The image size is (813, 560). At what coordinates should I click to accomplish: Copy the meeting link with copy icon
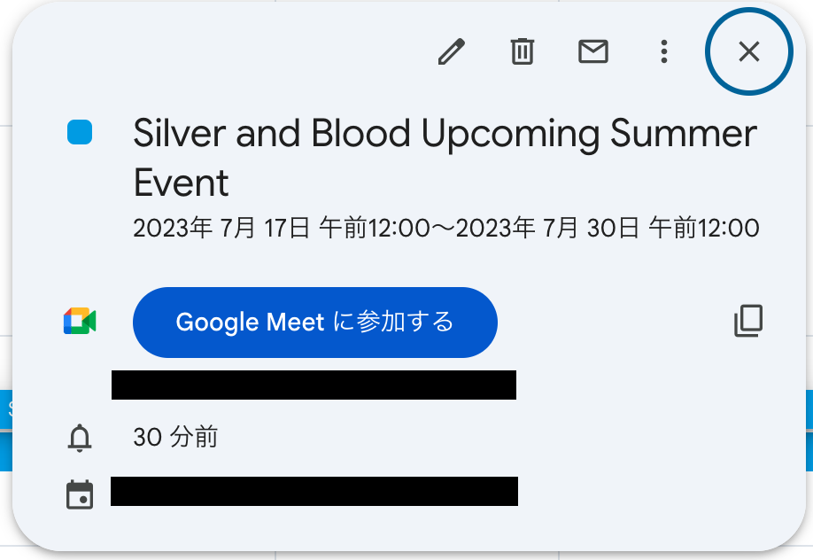(748, 322)
